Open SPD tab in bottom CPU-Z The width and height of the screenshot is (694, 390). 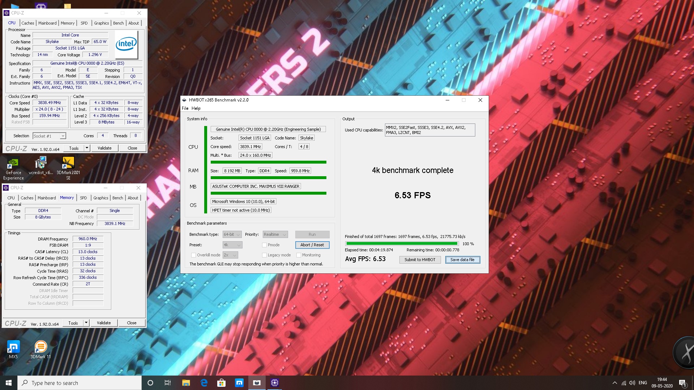click(83, 198)
